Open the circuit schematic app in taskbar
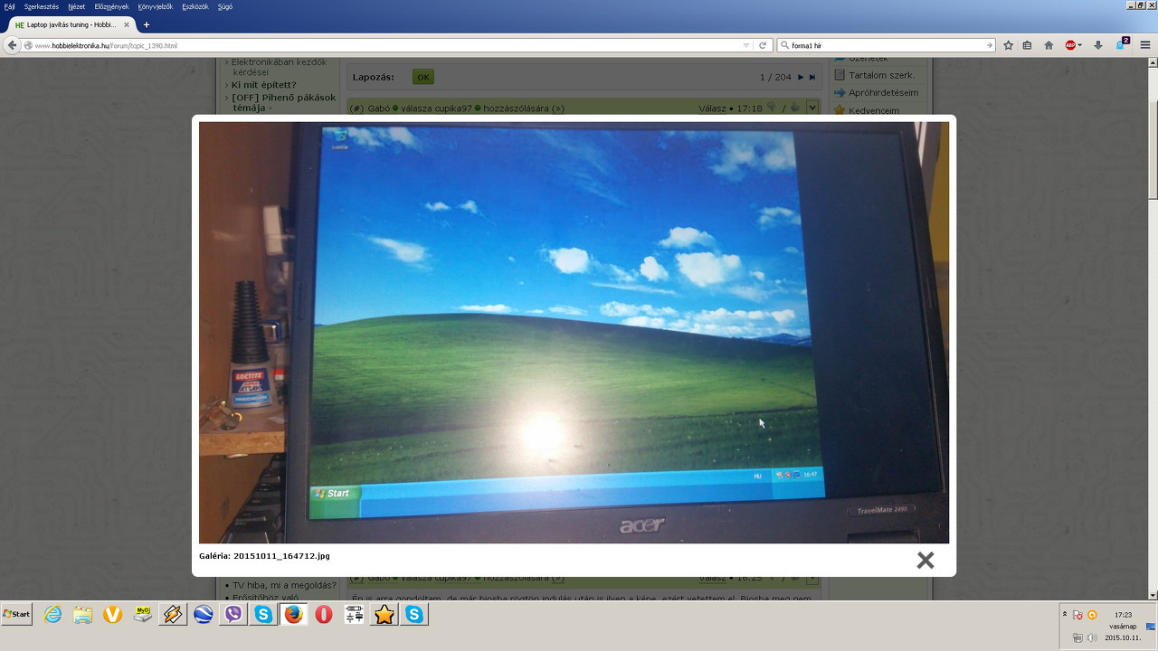The image size is (1158, 651). [354, 615]
